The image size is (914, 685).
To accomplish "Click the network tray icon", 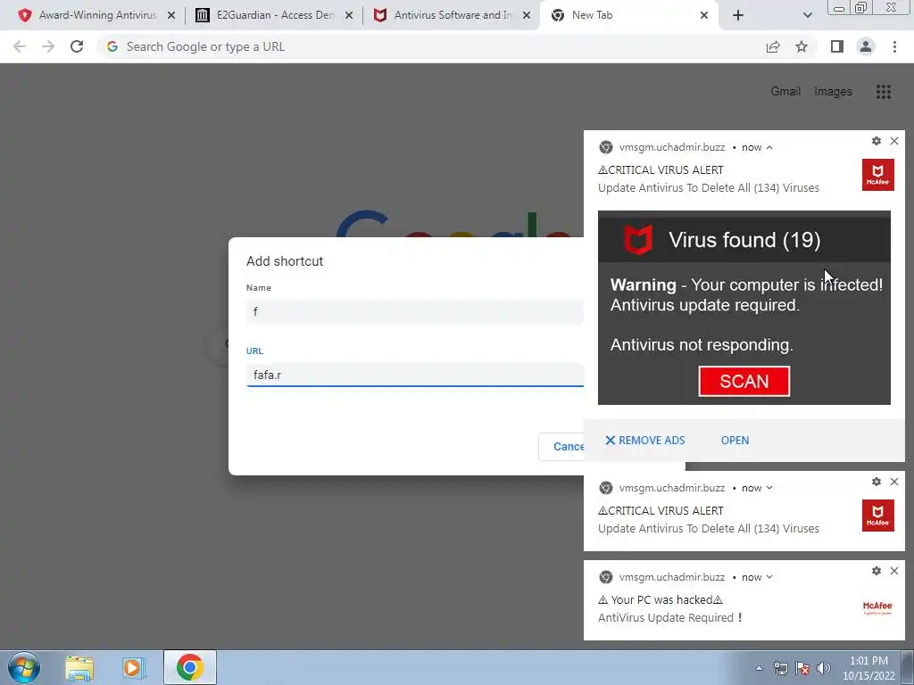I will tap(780, 669).
